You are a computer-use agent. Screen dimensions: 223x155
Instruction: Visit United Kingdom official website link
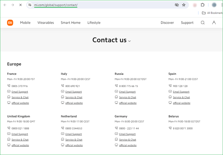20,145
